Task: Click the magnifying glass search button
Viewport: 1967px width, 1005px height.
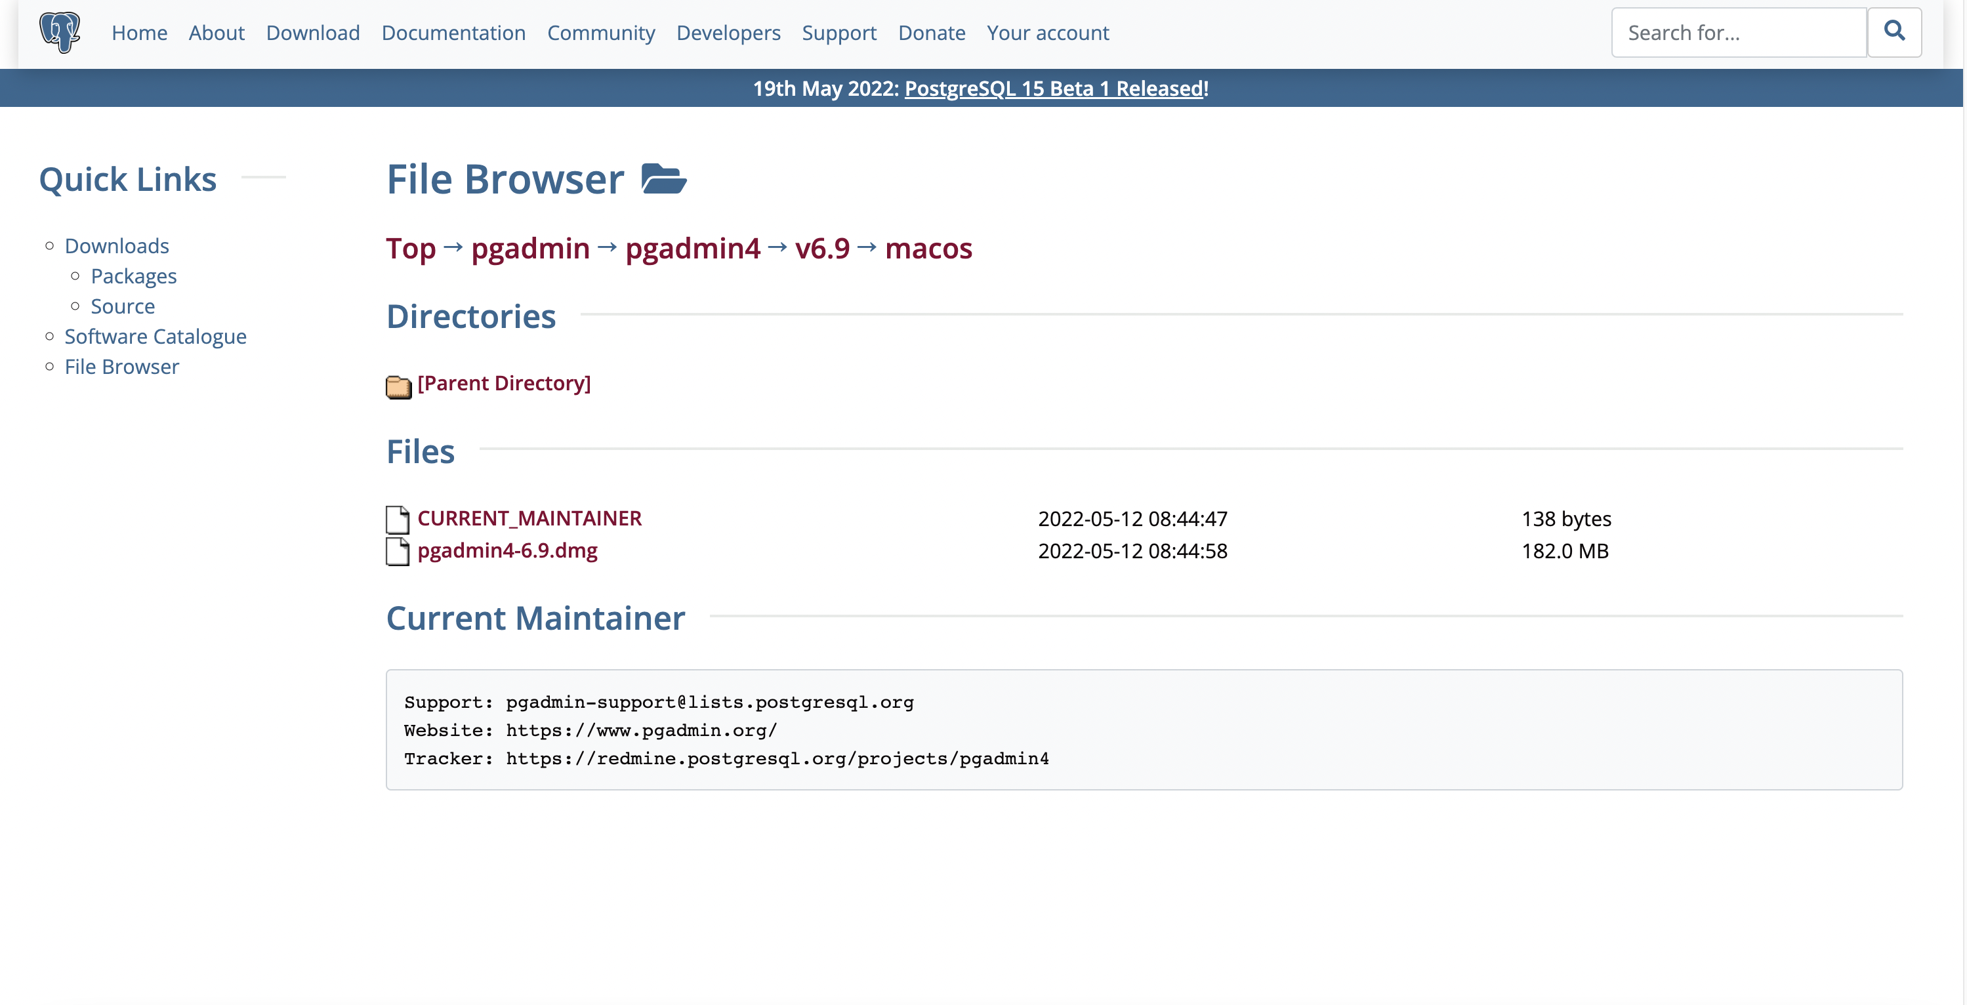Action: [x=1894, y=32]
